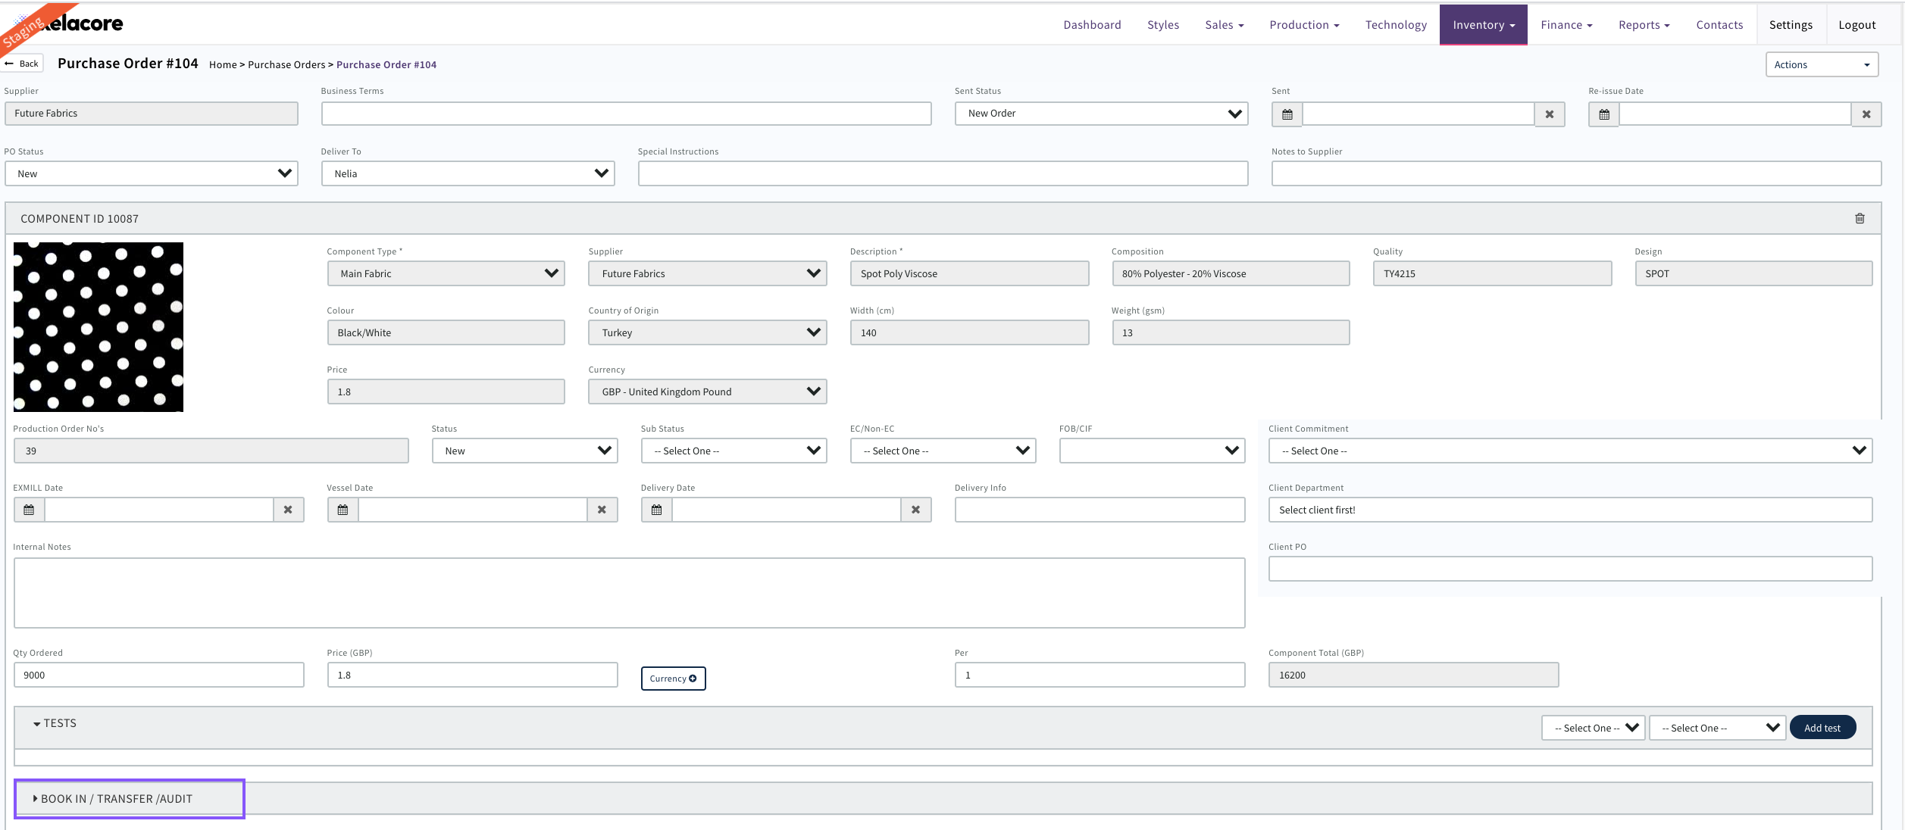Click the Back arrow button
Viewport: 1905px width, 830px height.
pos(22,64)
